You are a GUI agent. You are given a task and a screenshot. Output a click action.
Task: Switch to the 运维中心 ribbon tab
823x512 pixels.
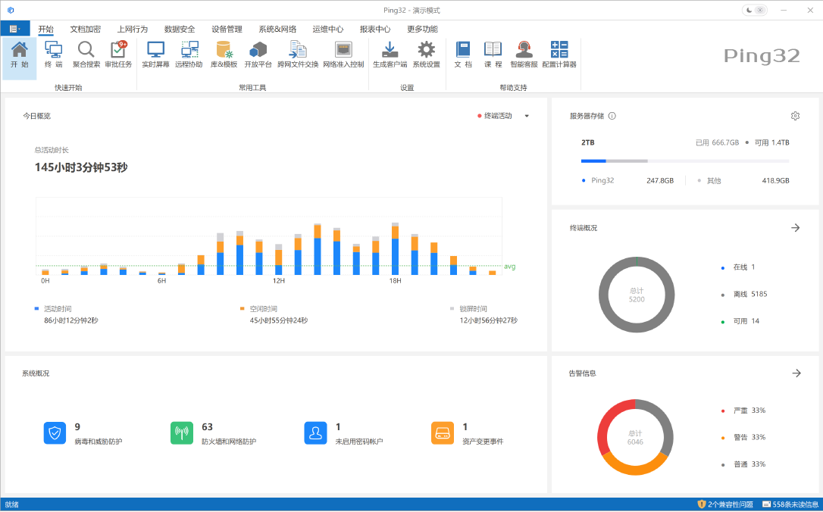[328, 29]
